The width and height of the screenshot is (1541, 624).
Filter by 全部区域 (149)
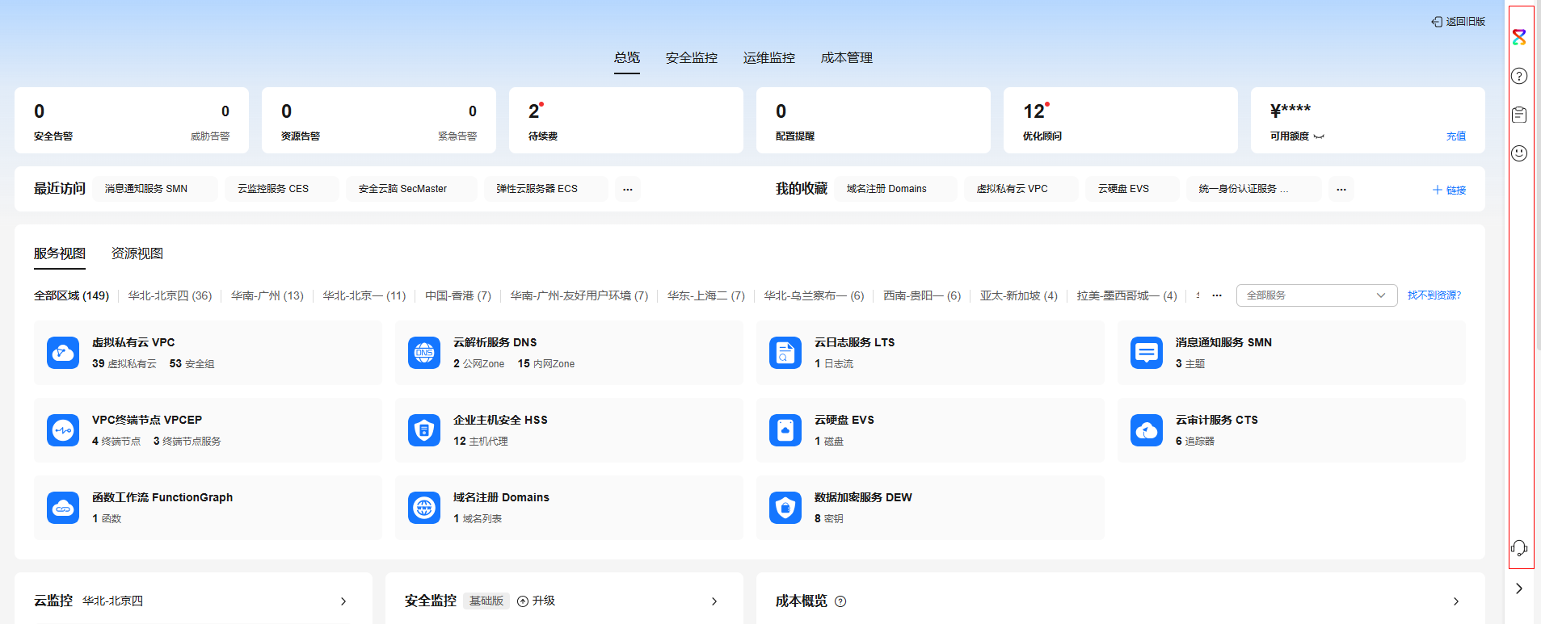pos(71,295)
